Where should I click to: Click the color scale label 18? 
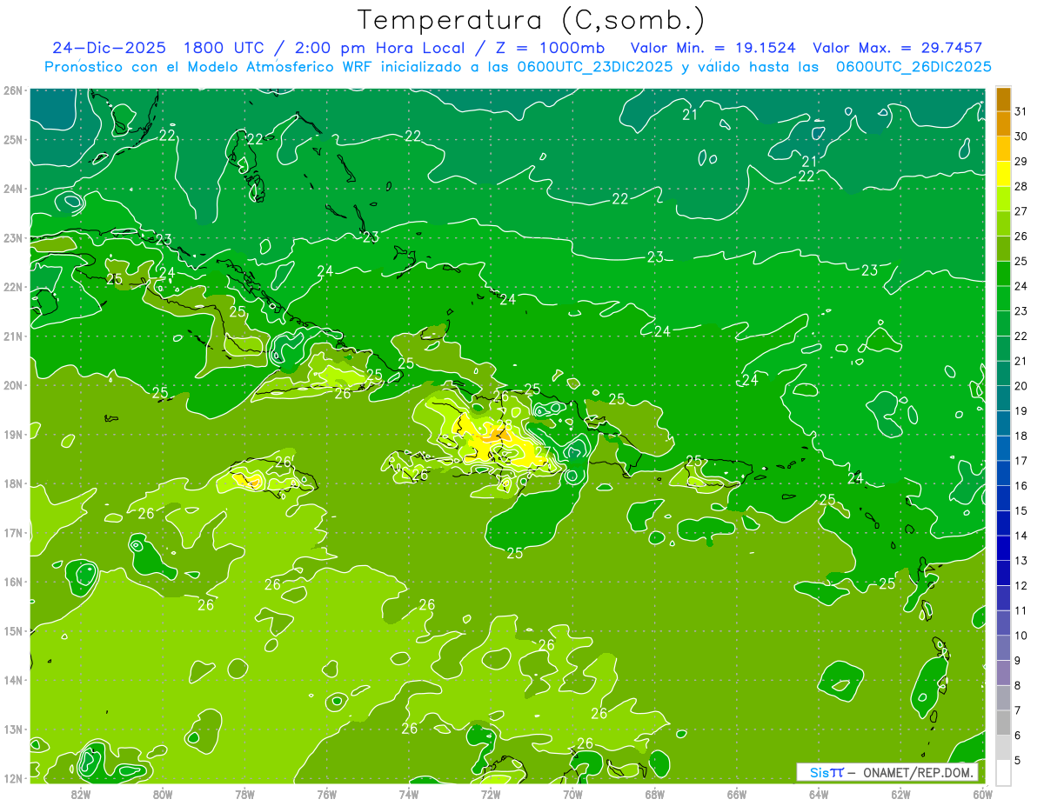tap(1021, 436)
